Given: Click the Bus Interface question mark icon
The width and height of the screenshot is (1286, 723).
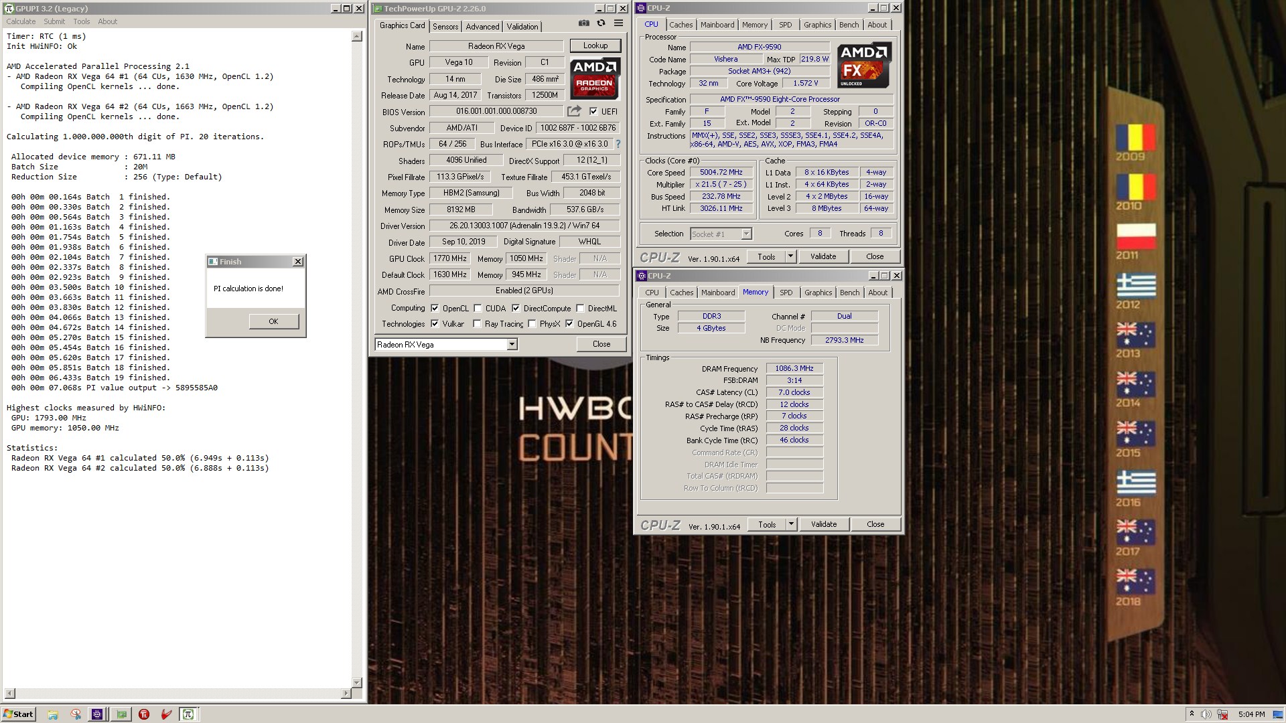Looking at the screenshot, I should click(x=618, y=144).
